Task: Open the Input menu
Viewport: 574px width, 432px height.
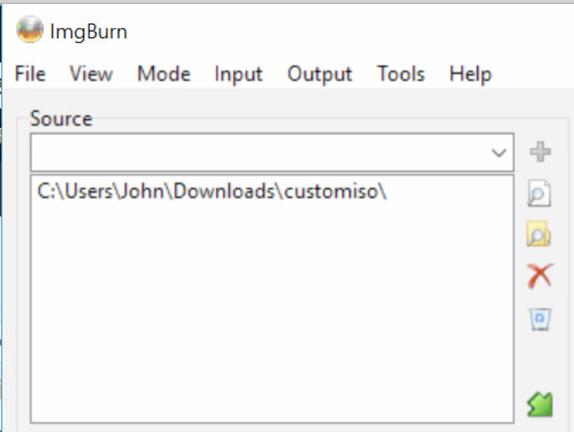Action: [238, 74]
